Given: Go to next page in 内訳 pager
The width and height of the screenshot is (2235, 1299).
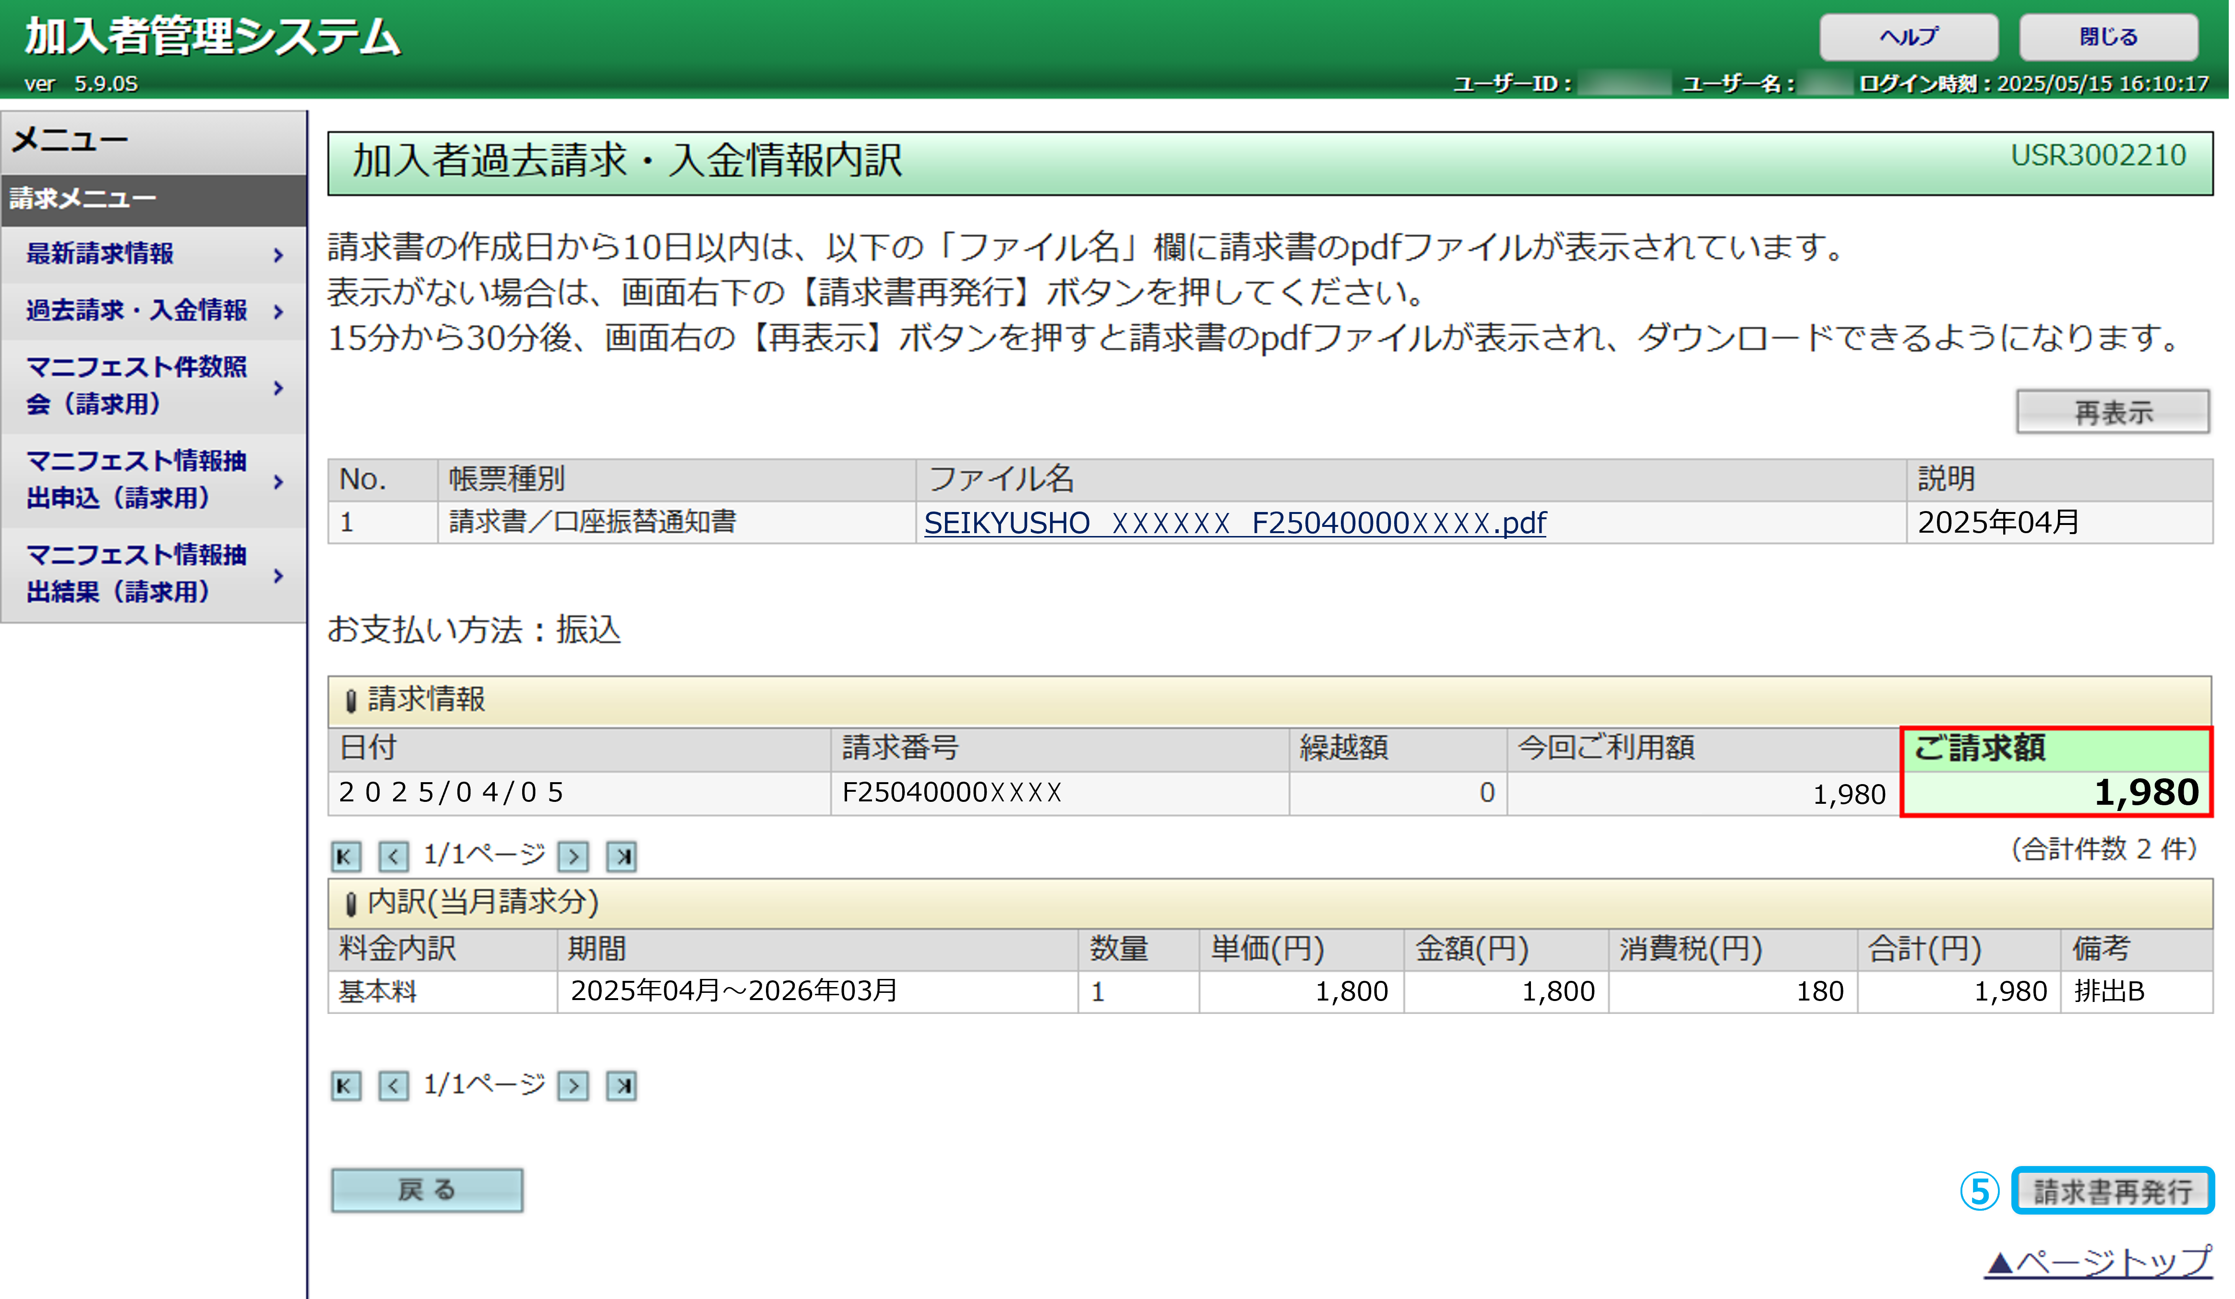Looking at the screenshot, I should coord(574,1085).
